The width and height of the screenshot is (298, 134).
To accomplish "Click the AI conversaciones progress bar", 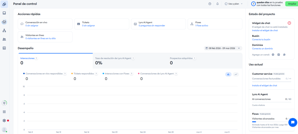I will point(272,102).
